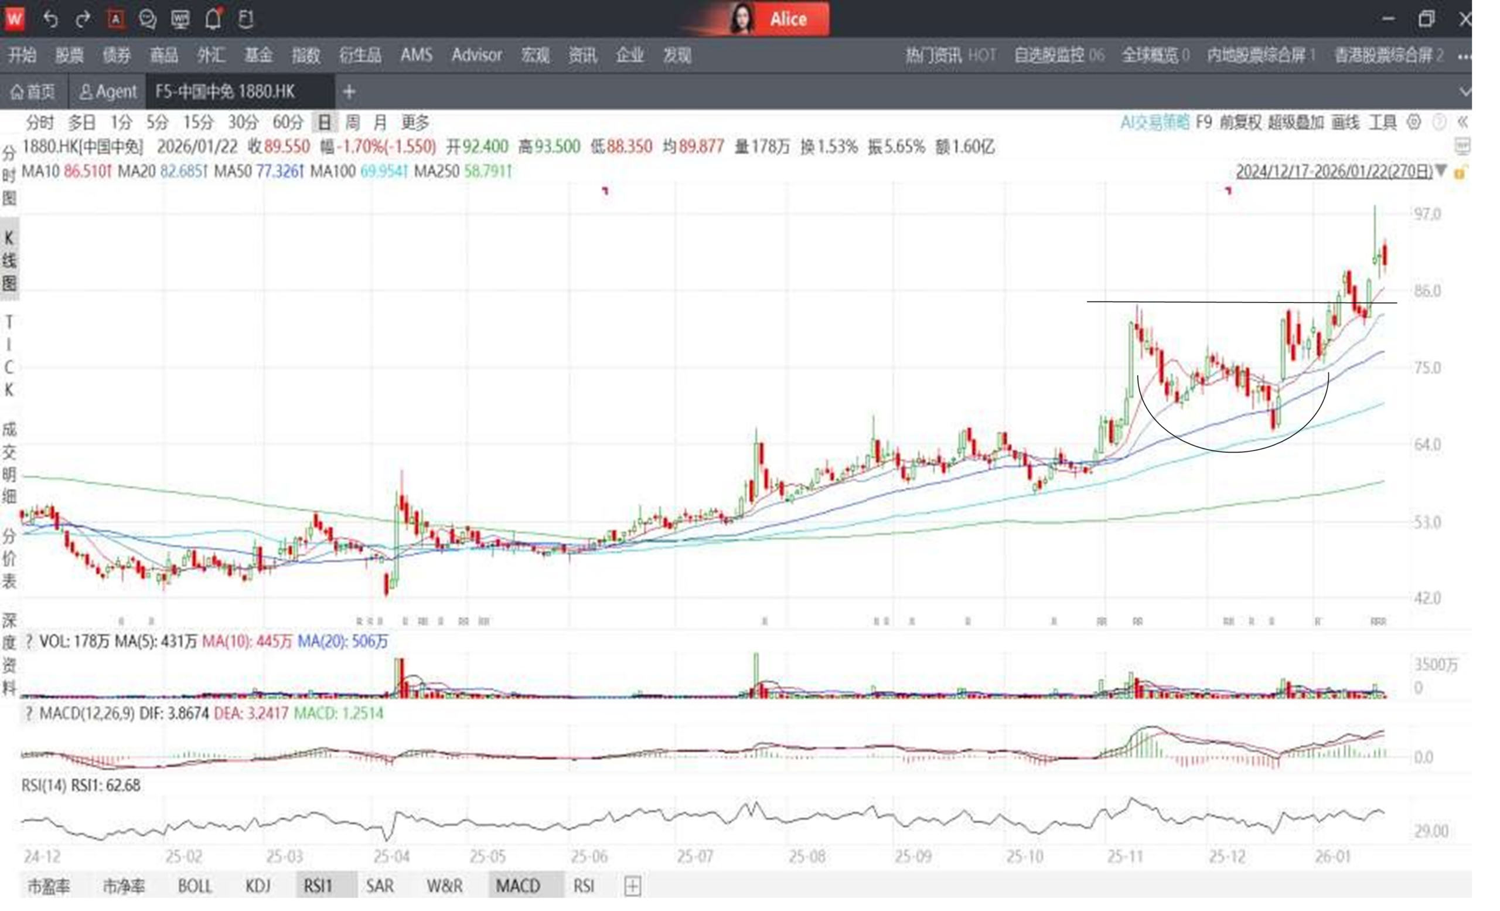Click the orange lock icon beside date range
Viewport: 1500px width, 911px height.
point(1460,172)
